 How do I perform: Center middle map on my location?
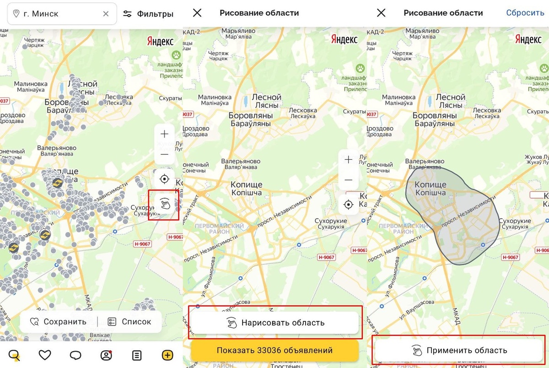tap(348, 204)
